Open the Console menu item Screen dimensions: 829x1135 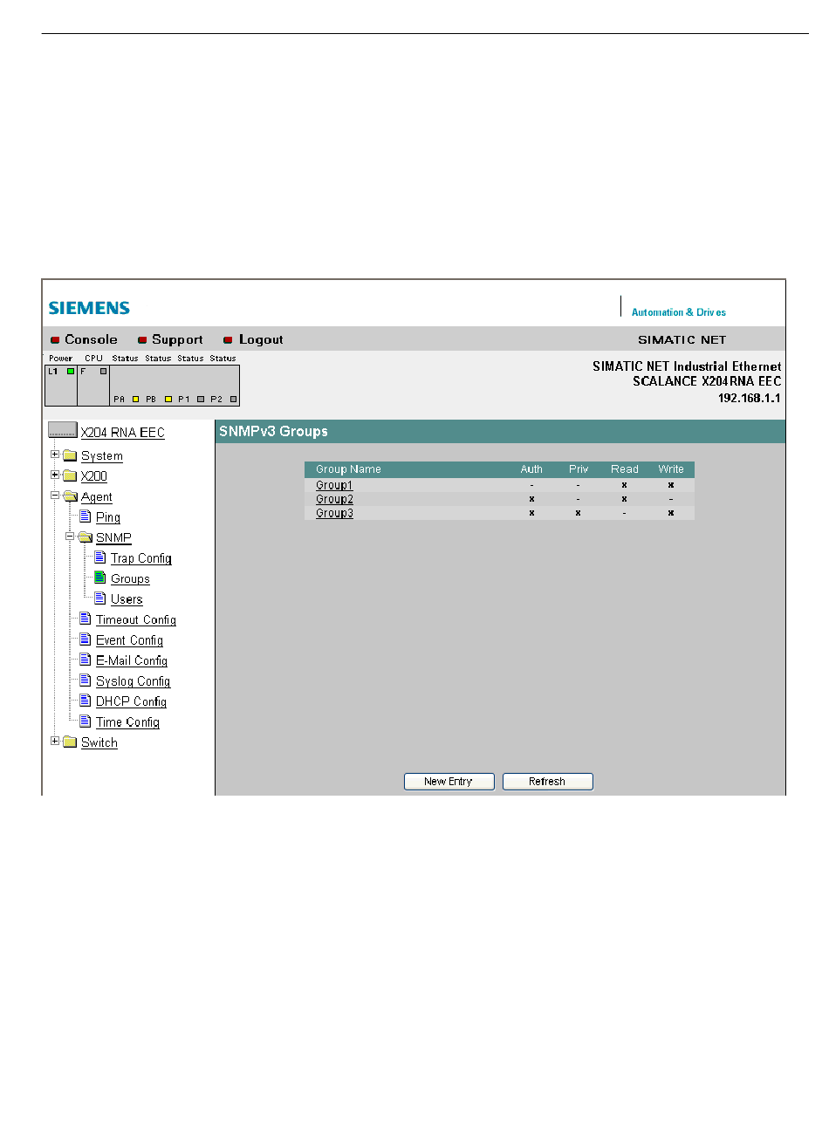tap(91, 340)
